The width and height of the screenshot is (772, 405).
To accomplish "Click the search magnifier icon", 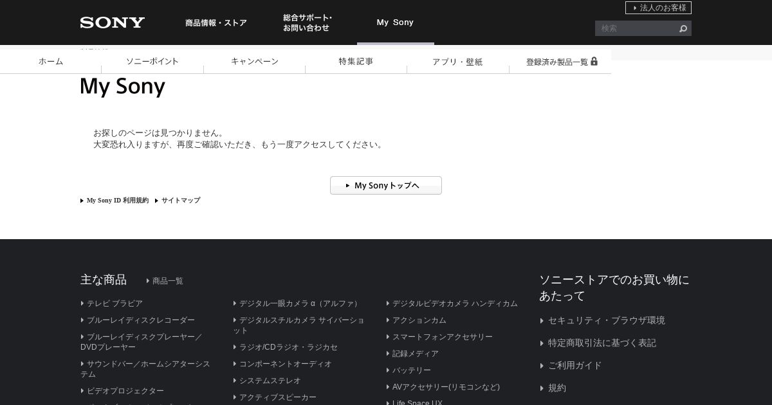I will pyautogui.click(x=683, y=28).
